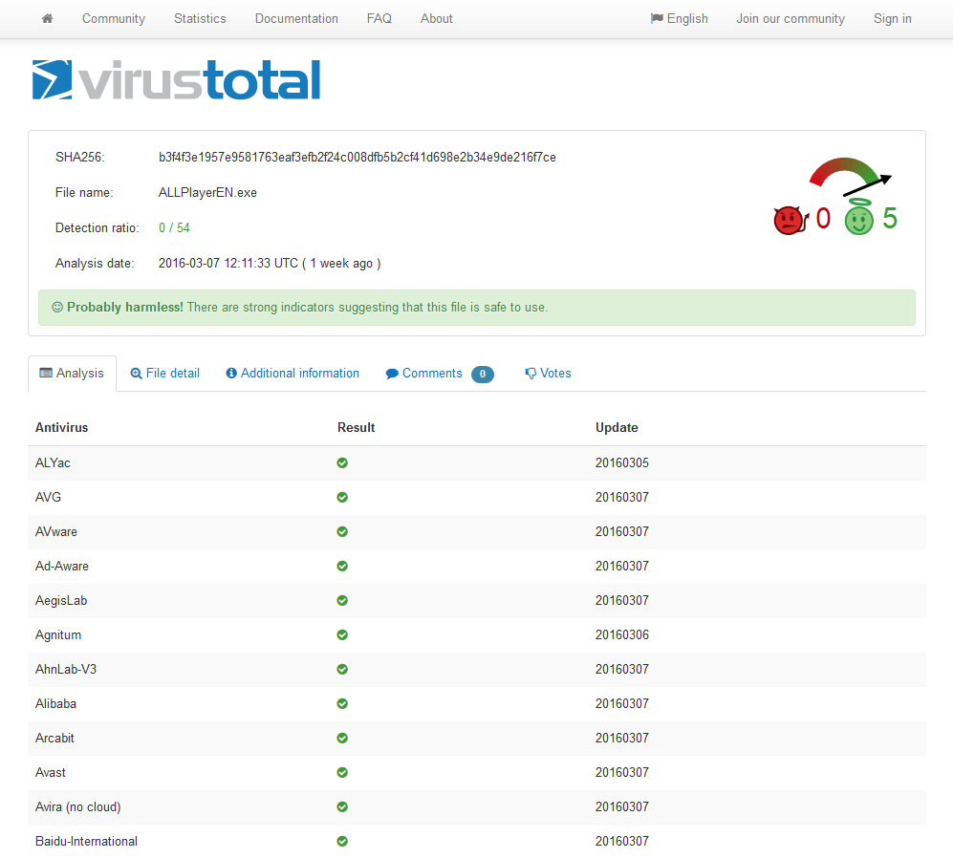The height and width of the screenshot is (859, 953).
Task: Click the green check icon for Baidu-International
Action: [342, 842]
